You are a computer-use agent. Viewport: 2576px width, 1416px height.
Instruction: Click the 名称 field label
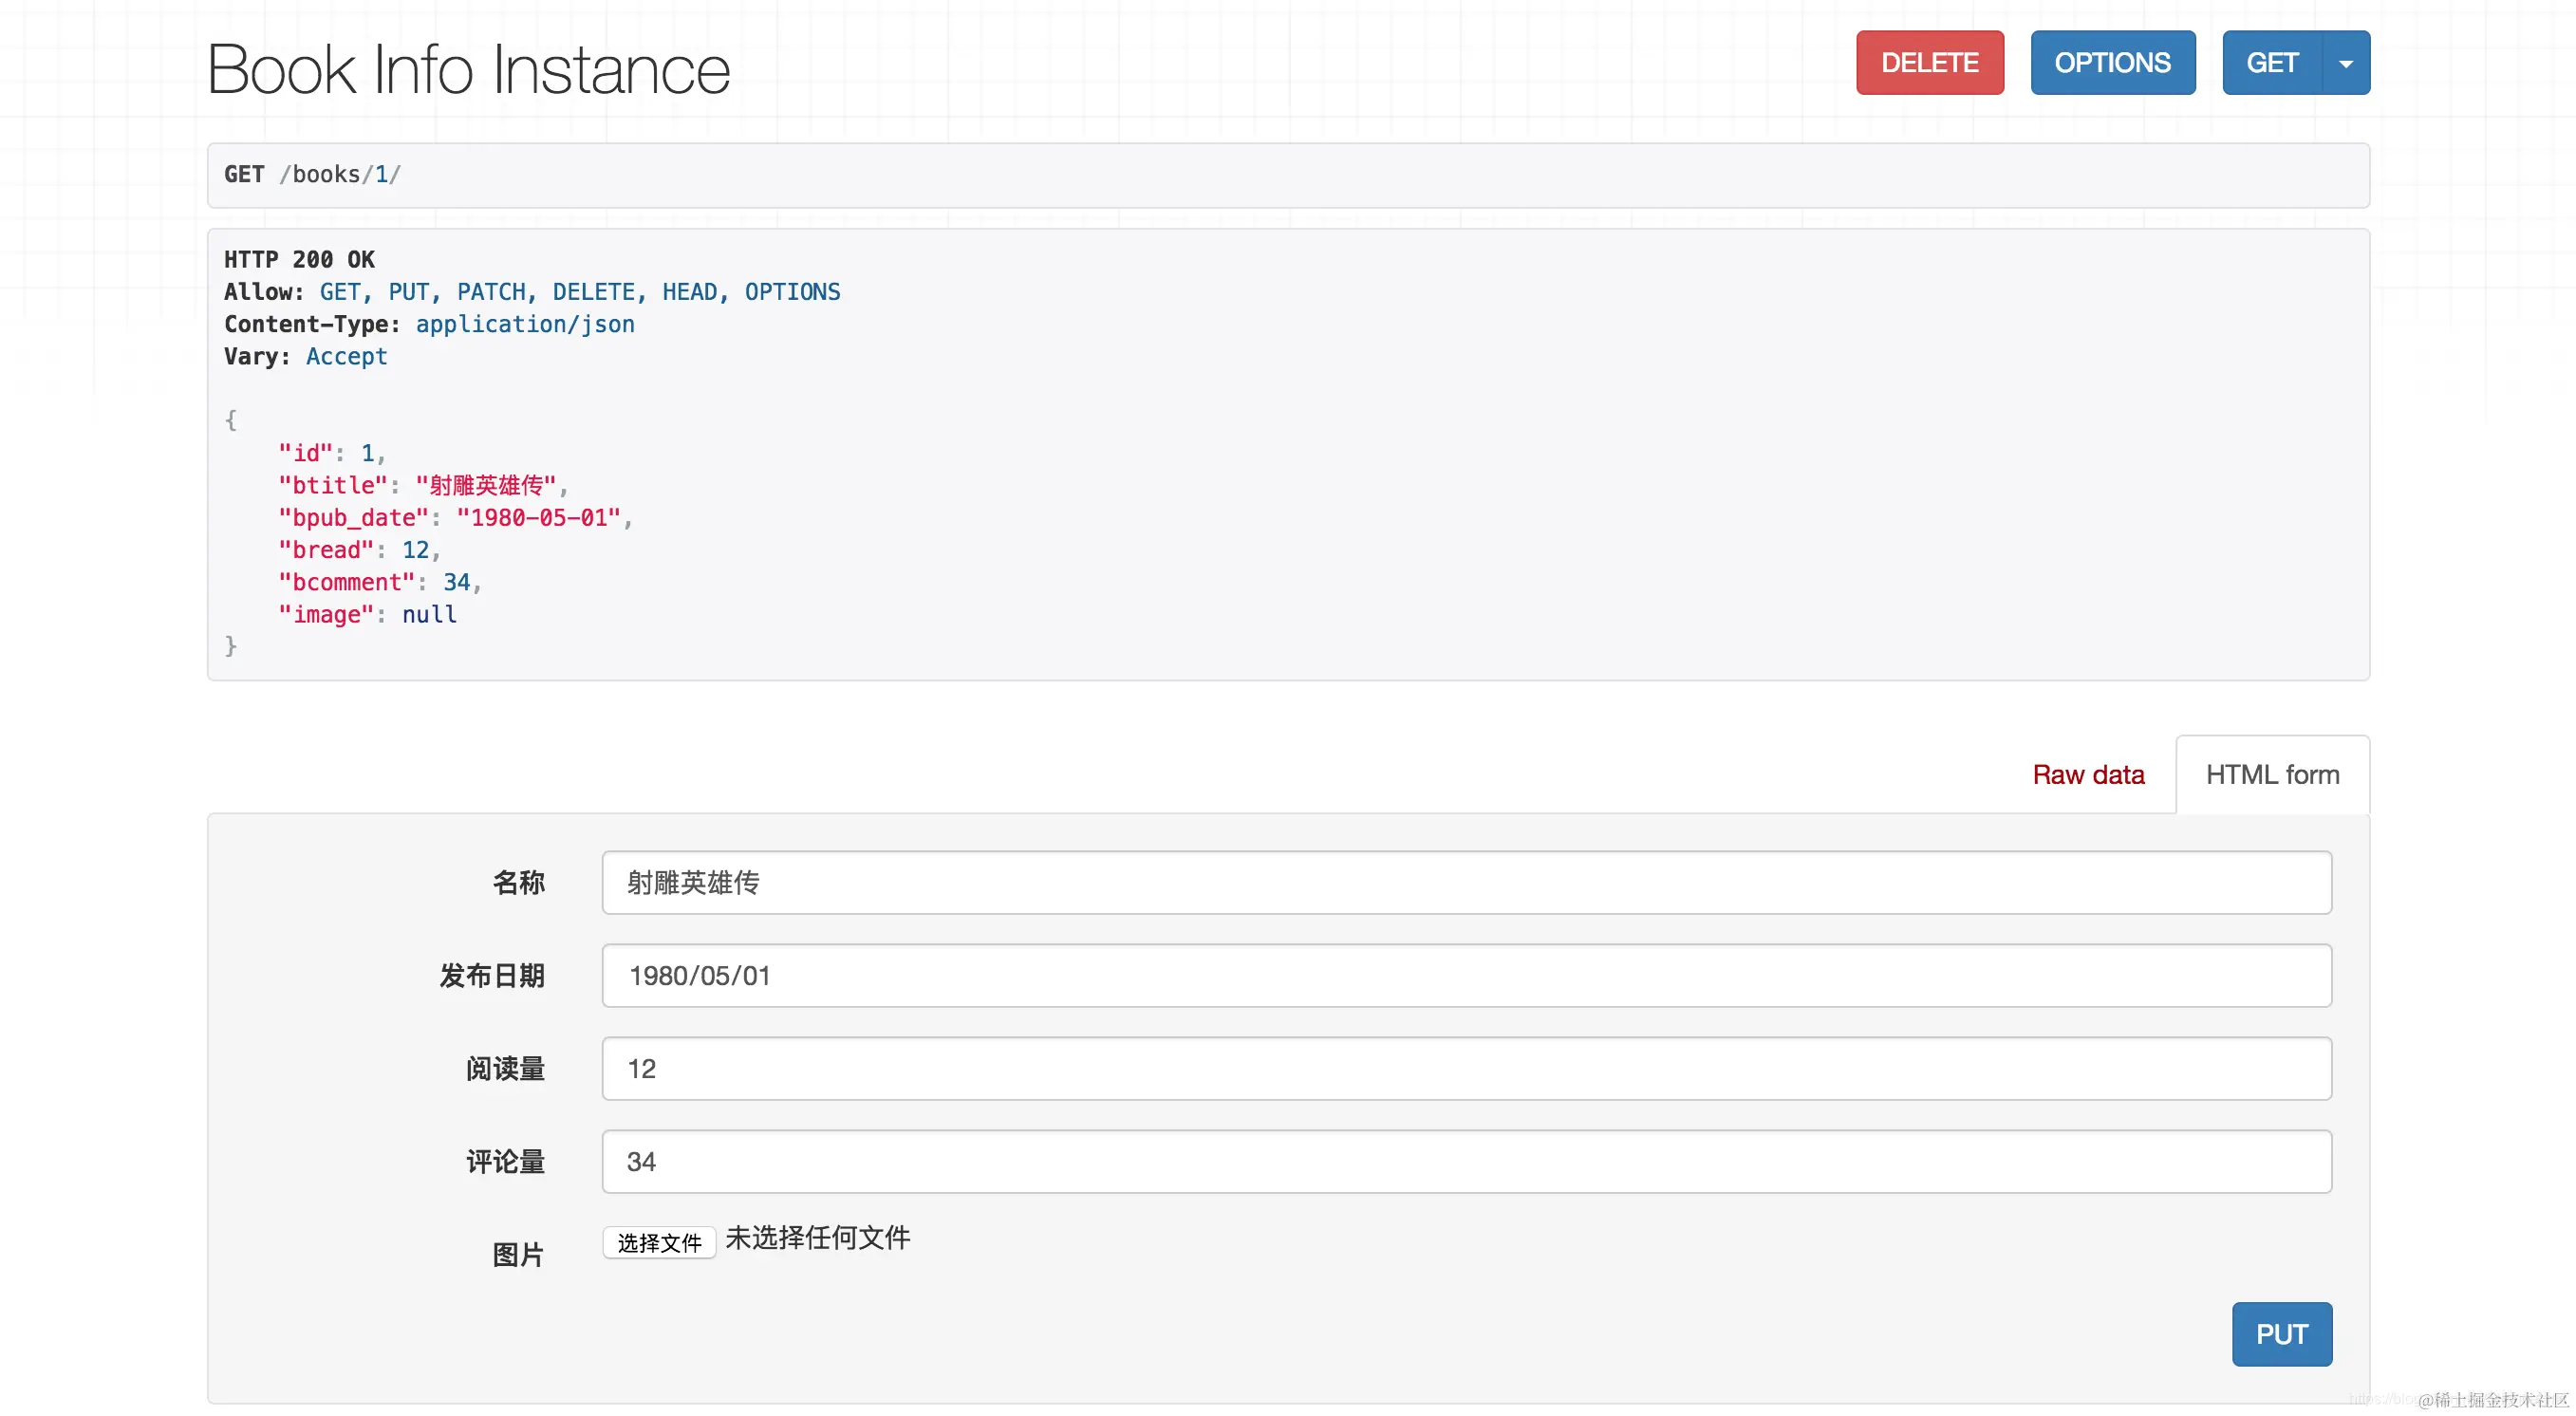[x=518, y=882]
